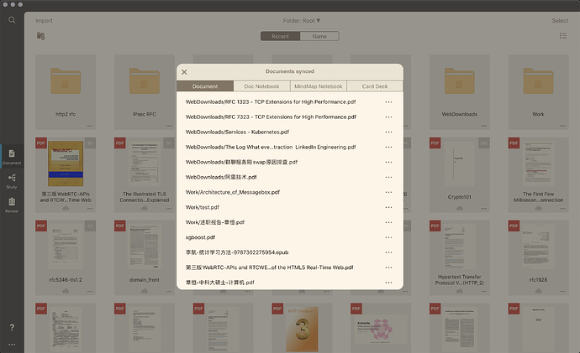Open the help question mark icon
Viewport: 580px width, 353px height.
click(12, 327)
